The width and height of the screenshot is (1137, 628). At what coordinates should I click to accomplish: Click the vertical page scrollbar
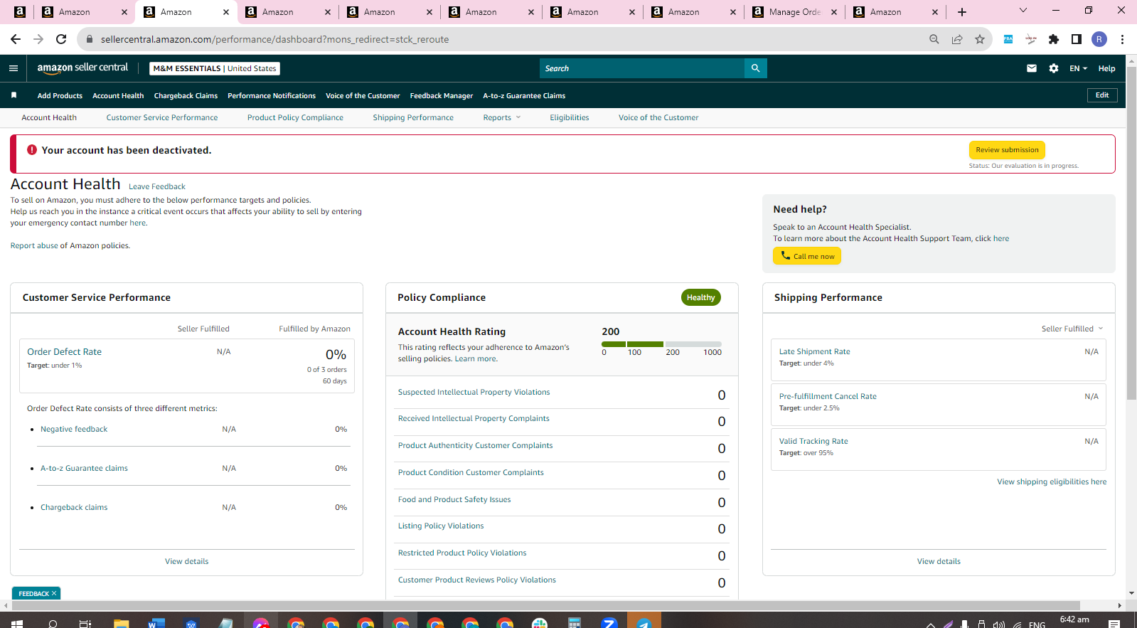tap(1131, 235)
